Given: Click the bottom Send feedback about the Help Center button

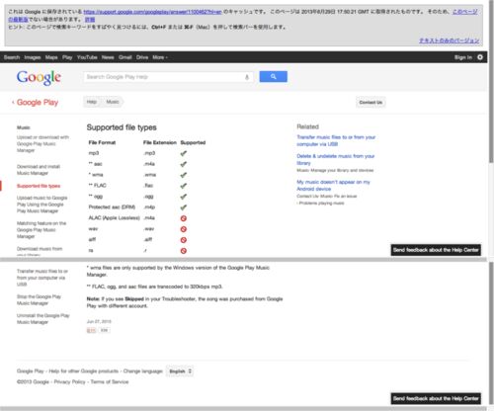Looking at the screenshot, I should coord(436,398).
